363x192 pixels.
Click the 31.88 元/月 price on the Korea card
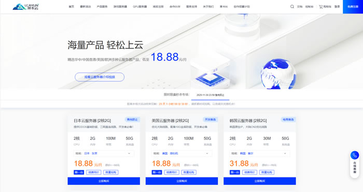coord(244,164)
